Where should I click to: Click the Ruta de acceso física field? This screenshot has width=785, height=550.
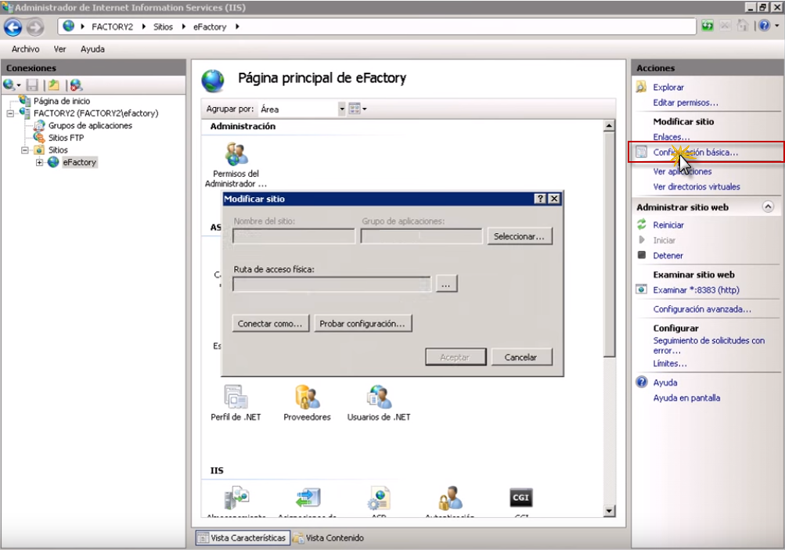click(x=331, y=284)
